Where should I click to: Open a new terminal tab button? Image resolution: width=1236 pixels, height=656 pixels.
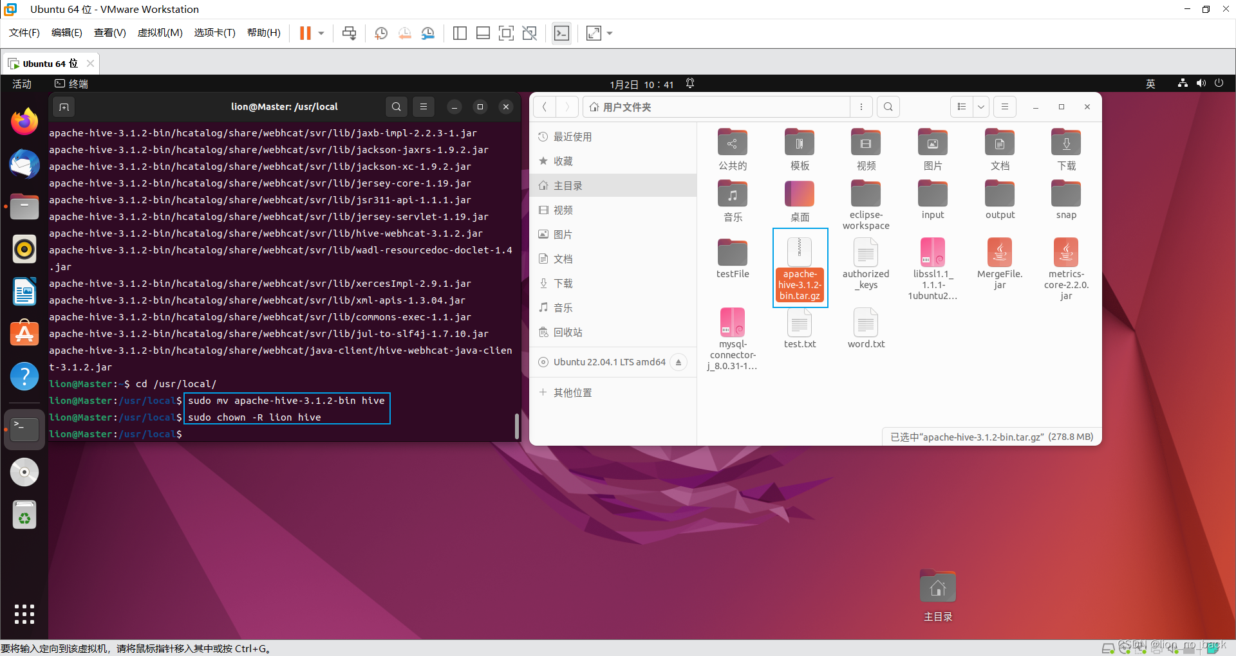point(64,107)
